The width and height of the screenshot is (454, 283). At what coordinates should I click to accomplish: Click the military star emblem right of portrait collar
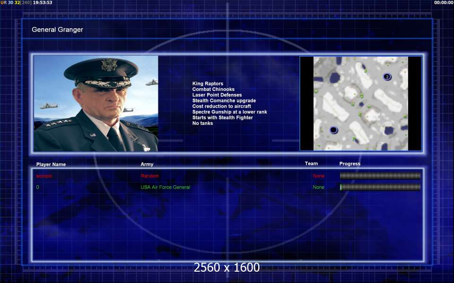[146, 148]
